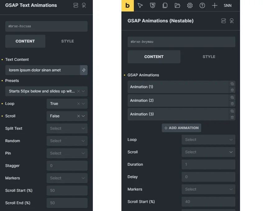Clear the Loop value True with X
This screenshot has height=211, width=263.
(79, 104)
